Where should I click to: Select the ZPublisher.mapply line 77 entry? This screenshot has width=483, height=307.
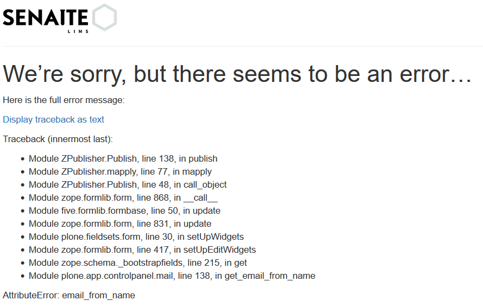pos(120,171)
